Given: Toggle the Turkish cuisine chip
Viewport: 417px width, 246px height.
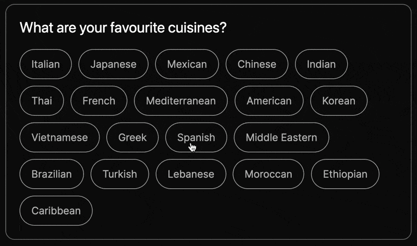Looking at the screenshot, I should click(x=119, y=174).
